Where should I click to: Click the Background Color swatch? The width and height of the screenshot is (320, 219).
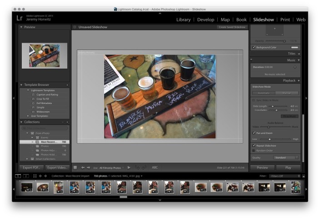295,47
